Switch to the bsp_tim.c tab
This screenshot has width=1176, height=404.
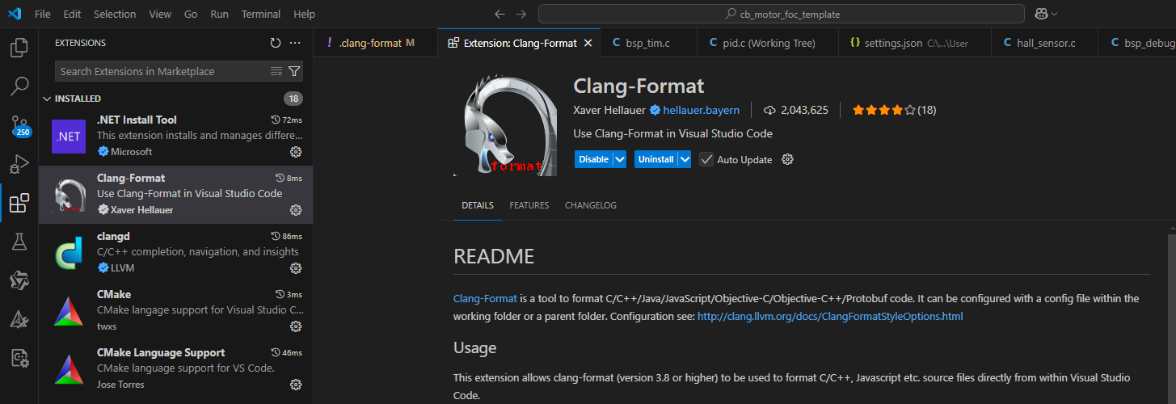(x=647, y=43)
